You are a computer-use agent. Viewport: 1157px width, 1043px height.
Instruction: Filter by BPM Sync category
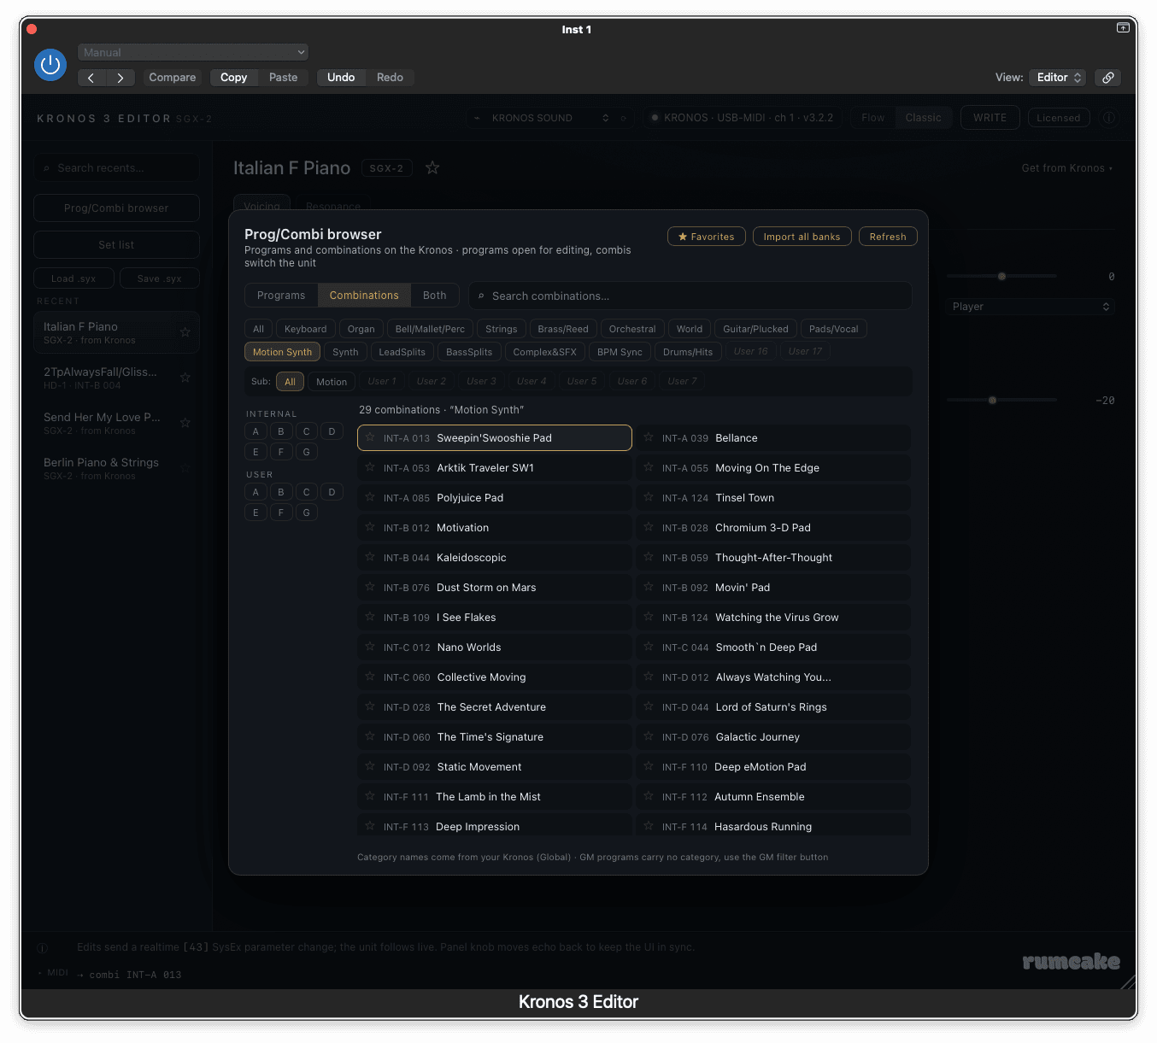(620, 352)
